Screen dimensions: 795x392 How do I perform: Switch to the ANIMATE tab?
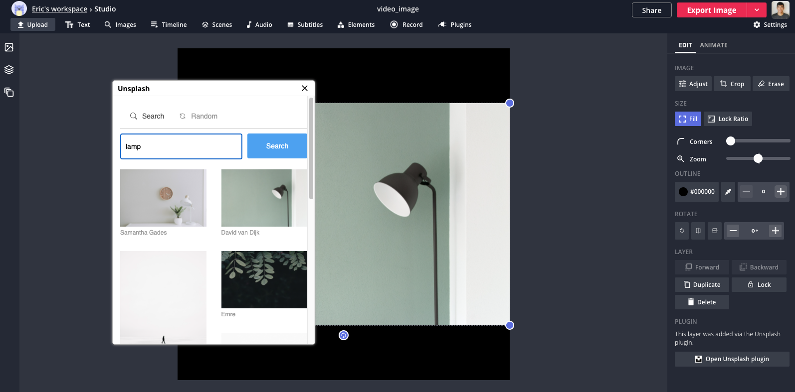point(714,45)
